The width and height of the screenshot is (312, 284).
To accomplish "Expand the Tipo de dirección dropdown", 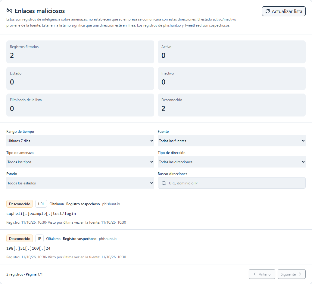I will click(232, 162).
